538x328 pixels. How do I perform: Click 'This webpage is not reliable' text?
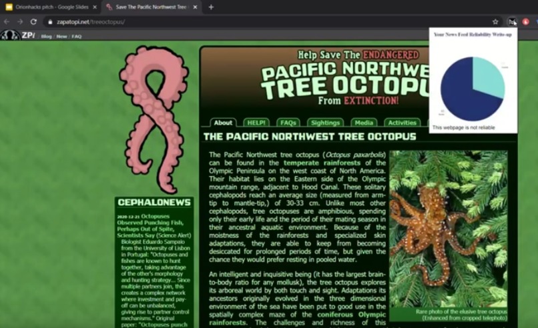tap(463, 127)
